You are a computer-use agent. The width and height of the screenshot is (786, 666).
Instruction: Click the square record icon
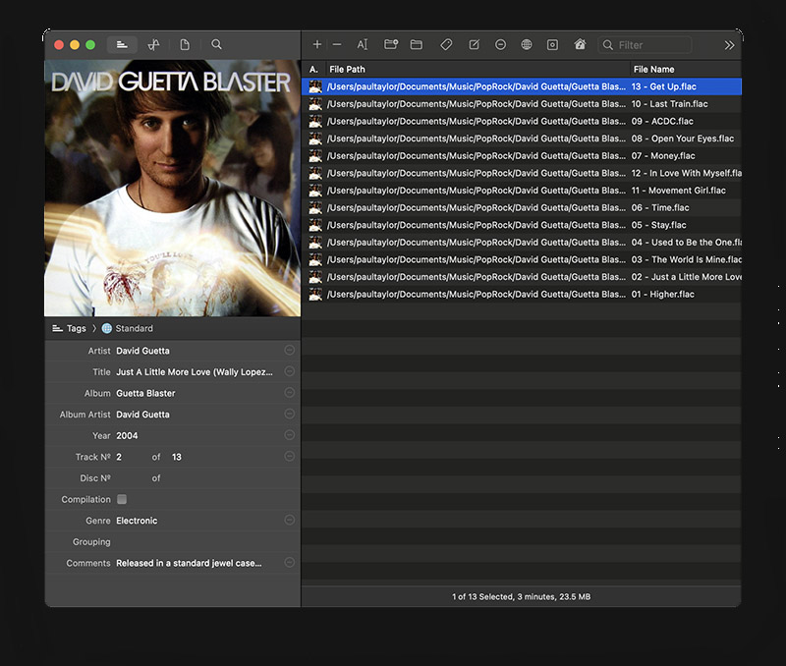click(552, 44)
